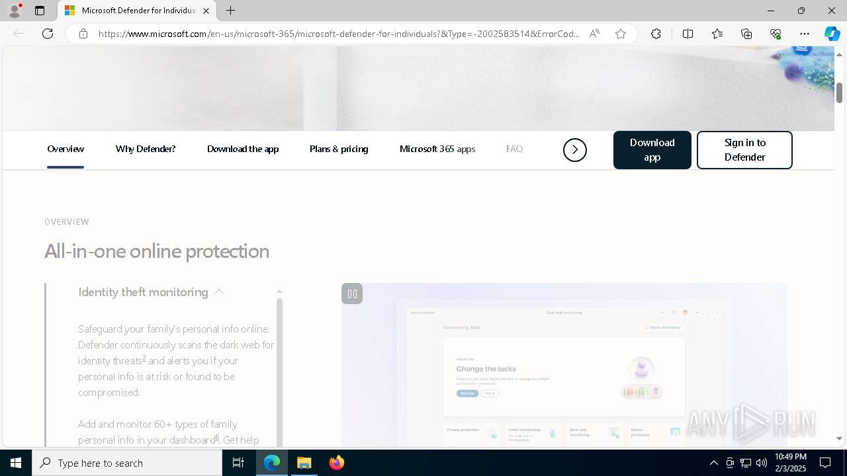This screenshot has height=476, width=847.
Task: Click the taskbar search box
Action: pyautogui.click(x=127, y=463)
